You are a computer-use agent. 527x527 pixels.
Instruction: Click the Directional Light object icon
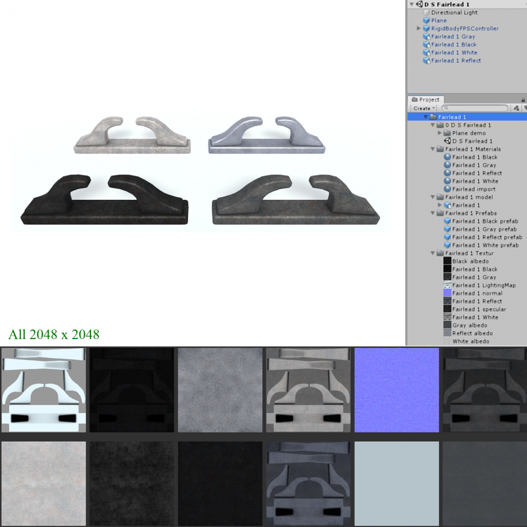pyautogui.click(x=426, y=13)
